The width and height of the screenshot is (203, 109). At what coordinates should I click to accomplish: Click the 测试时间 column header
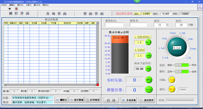tap(67, 23)
